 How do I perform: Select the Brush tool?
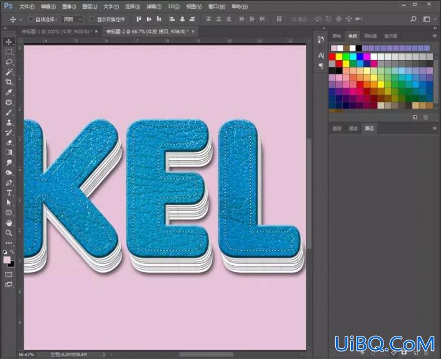tap(9, 113)
